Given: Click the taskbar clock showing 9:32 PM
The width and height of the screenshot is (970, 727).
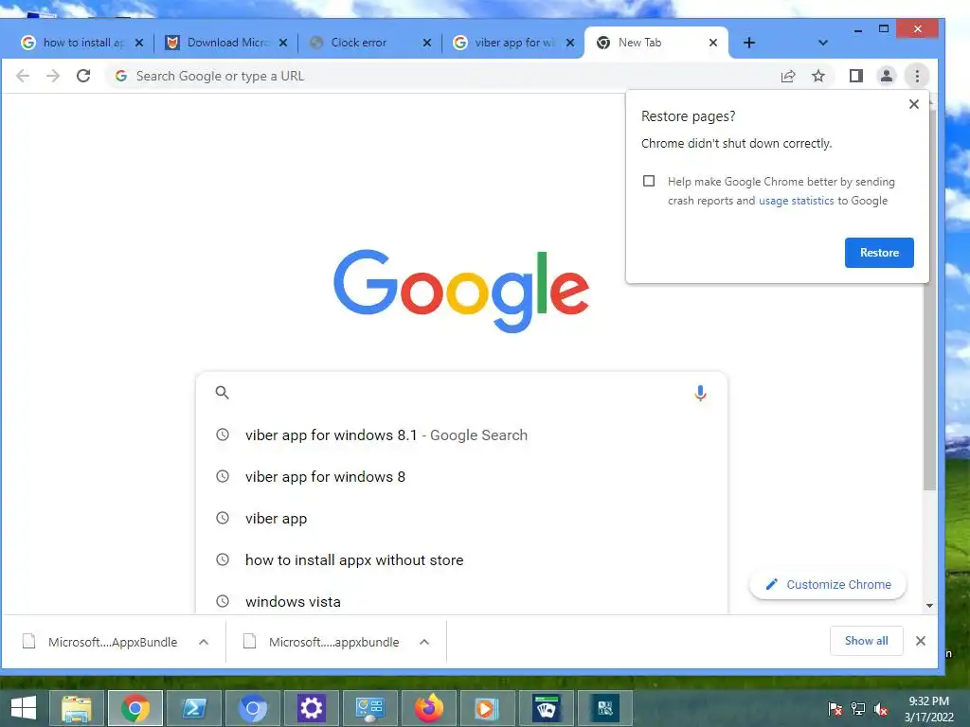Looking at the screenshot, I should click(x=928, y=709).
